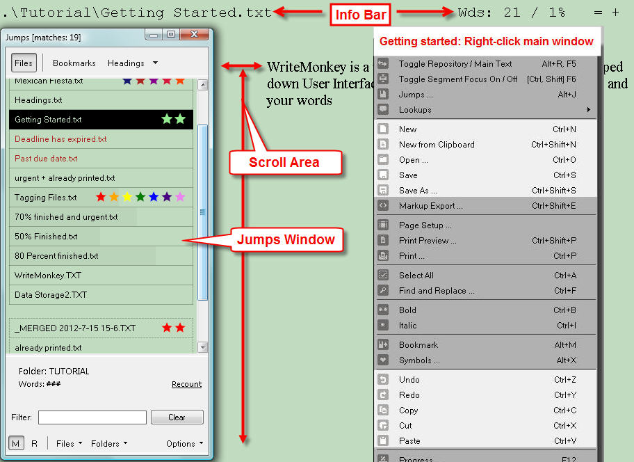Click the Jumps list scrollbar thumb
Screen dimensions: 634x462
203,212
